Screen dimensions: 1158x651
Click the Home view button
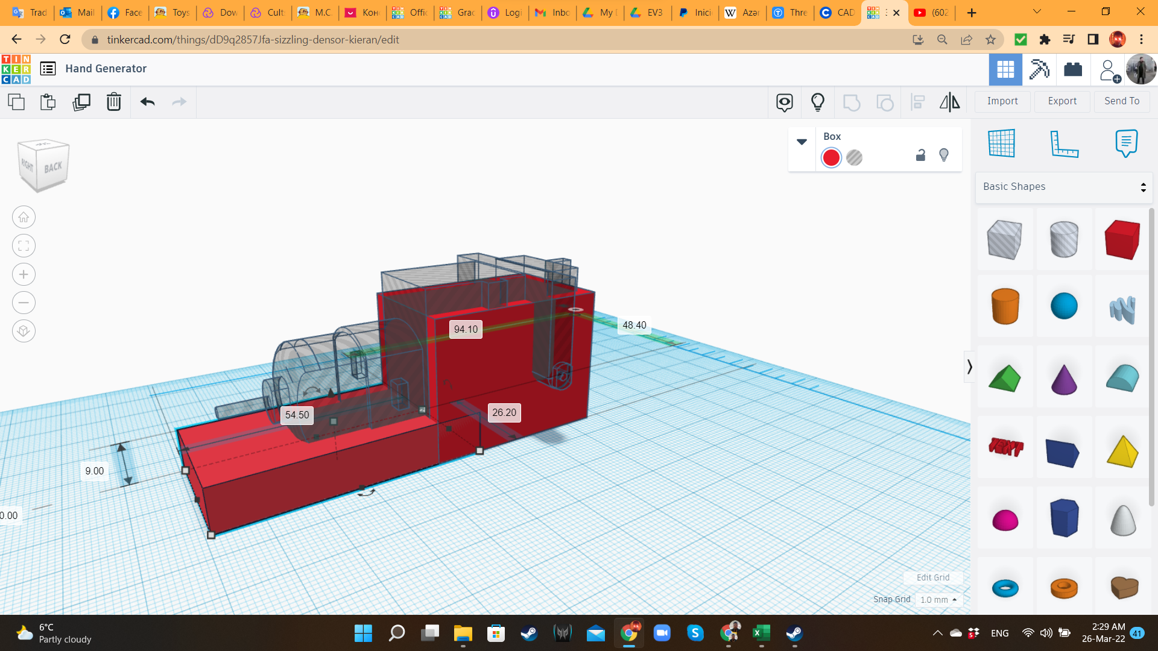tap(24, 218)
